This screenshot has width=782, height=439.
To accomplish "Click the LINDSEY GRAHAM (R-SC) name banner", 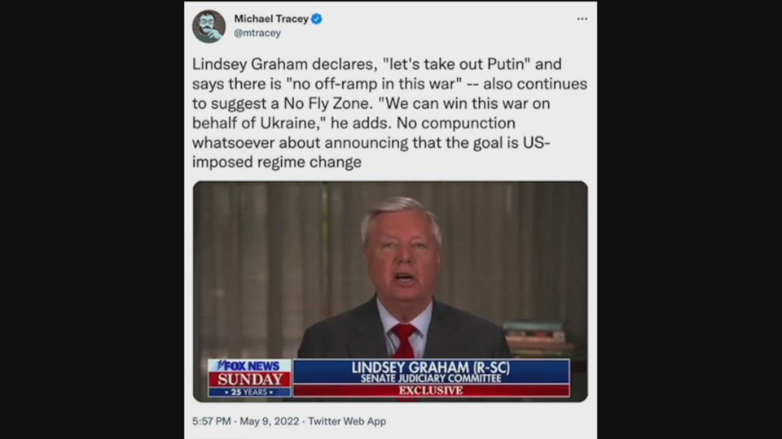I will click(431, 367).
